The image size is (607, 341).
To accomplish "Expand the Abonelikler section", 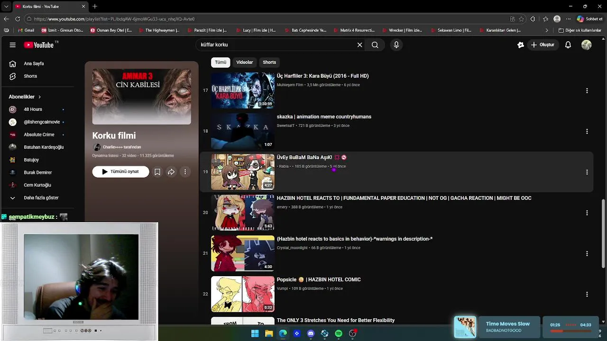I will click(x=25, y=97).
